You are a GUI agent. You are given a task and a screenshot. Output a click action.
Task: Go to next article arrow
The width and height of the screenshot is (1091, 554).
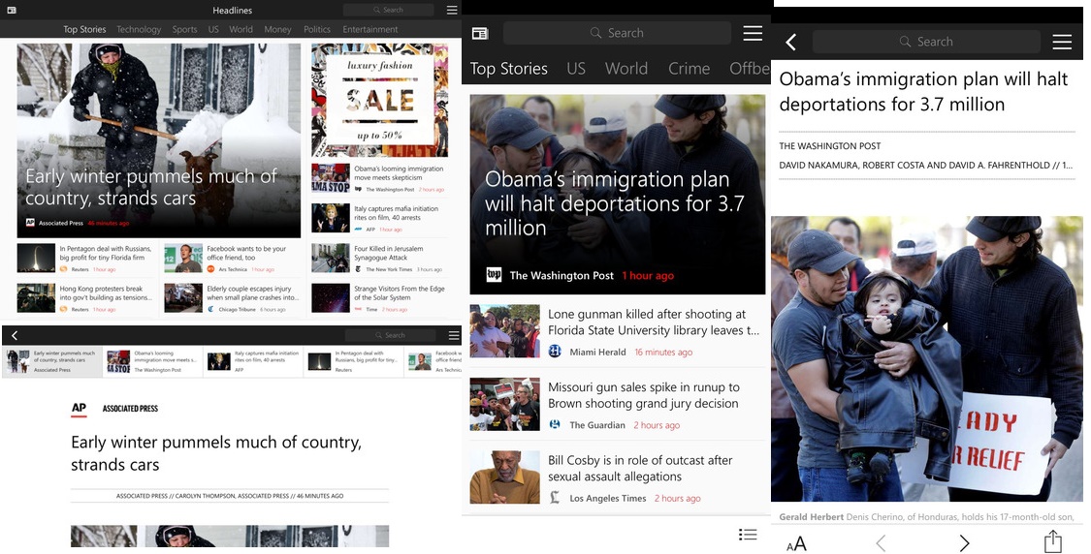pyautogui.click(x=964, y=543)
